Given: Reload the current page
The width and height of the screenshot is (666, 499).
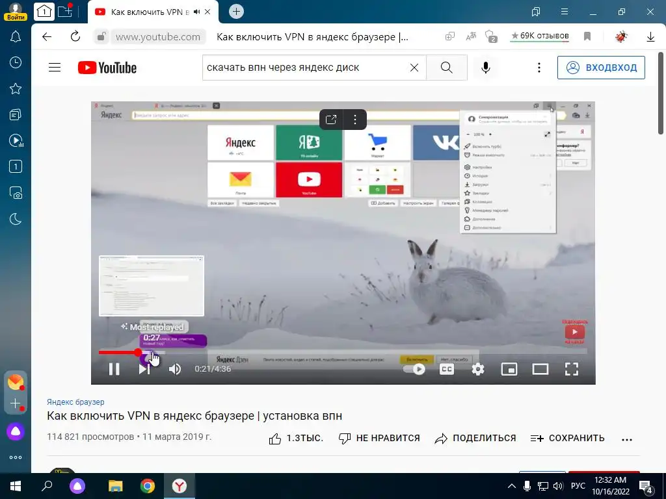Looking at the screenshot, I should coord(75,37).
